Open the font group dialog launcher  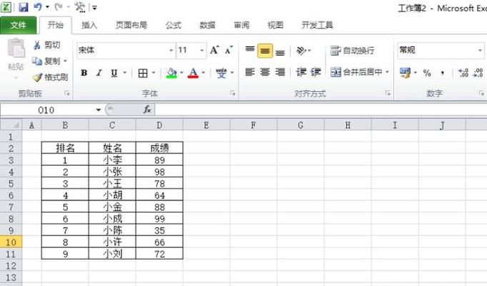click(x=233, y=93)
